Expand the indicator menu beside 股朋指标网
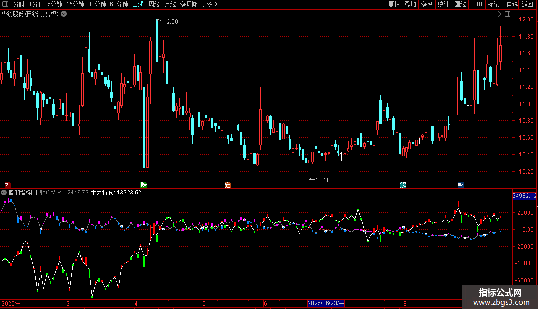 pos(4,193)
